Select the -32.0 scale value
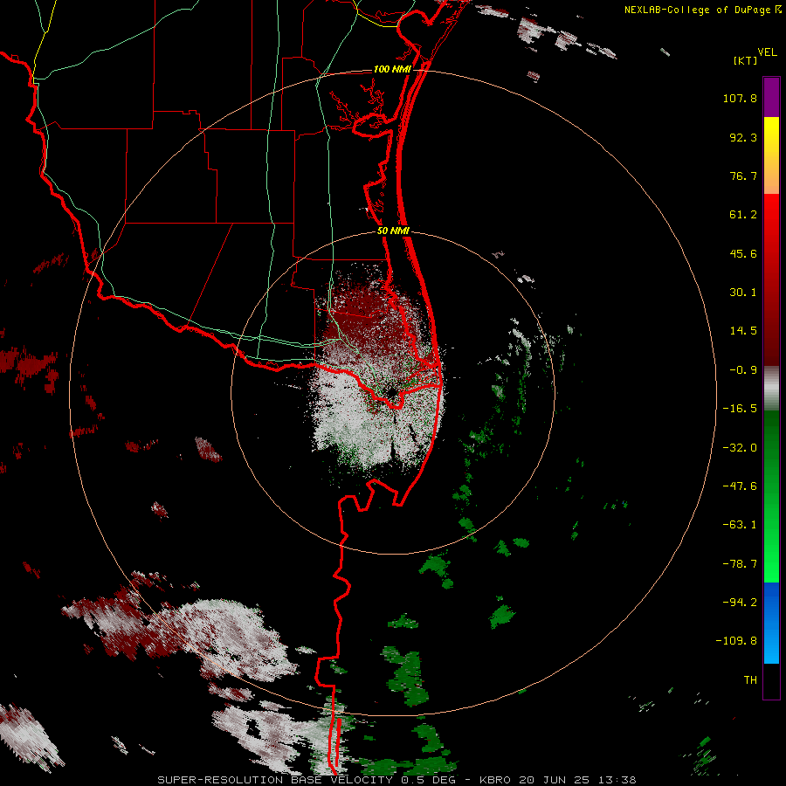Image resolution: width=786 pixels, height=786 pixels. [740, 448]
